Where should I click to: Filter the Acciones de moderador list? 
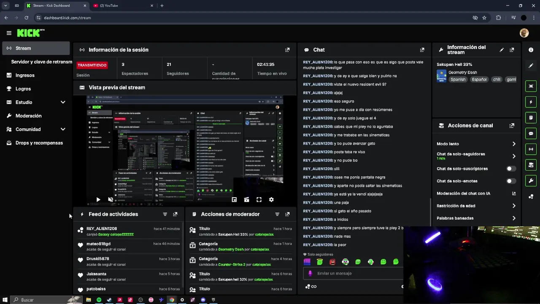277,214
